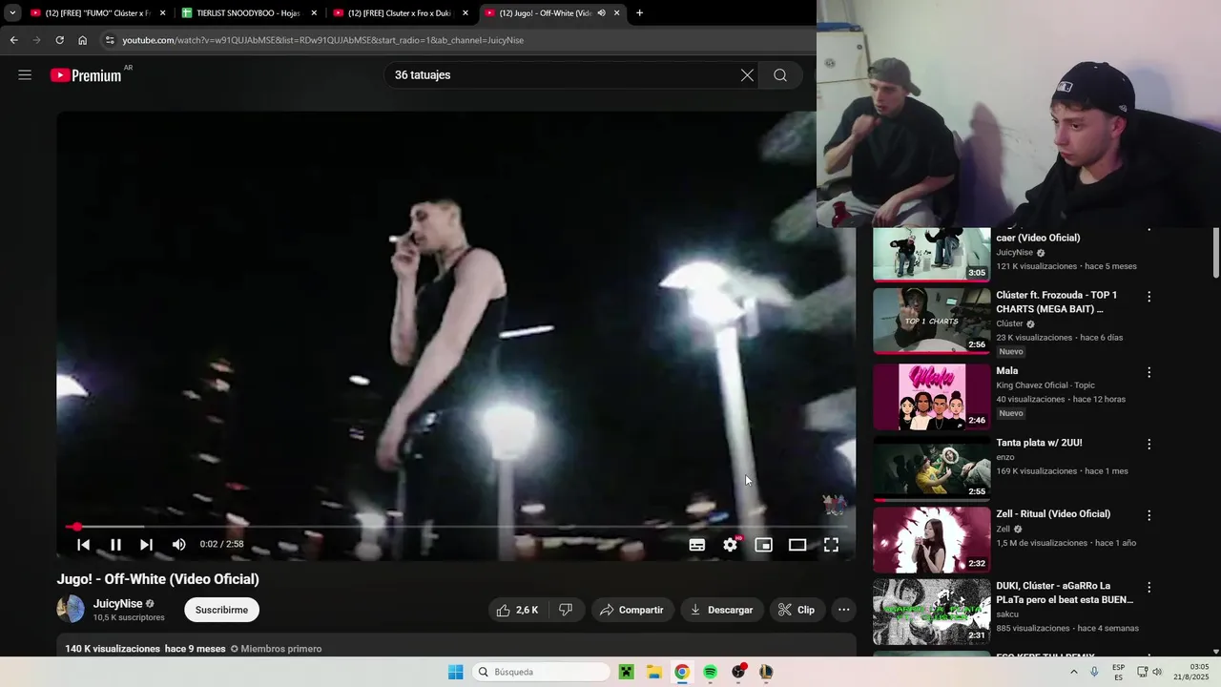The image size is (1221, 687).
Task: Toggle subtitles on the video player
Action: (697, 545)
